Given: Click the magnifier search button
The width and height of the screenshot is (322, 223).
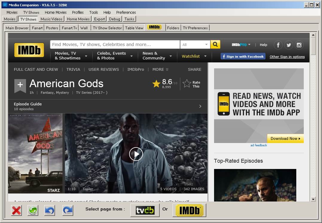Looking at the screenshot, I should [215, 44].
